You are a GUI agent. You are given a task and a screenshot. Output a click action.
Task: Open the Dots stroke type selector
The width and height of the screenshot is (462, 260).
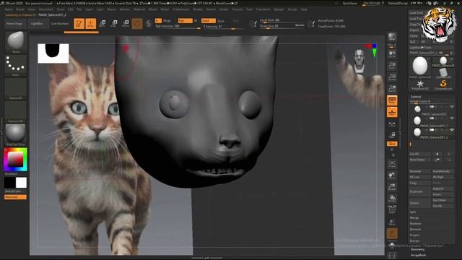pos(16,66)
